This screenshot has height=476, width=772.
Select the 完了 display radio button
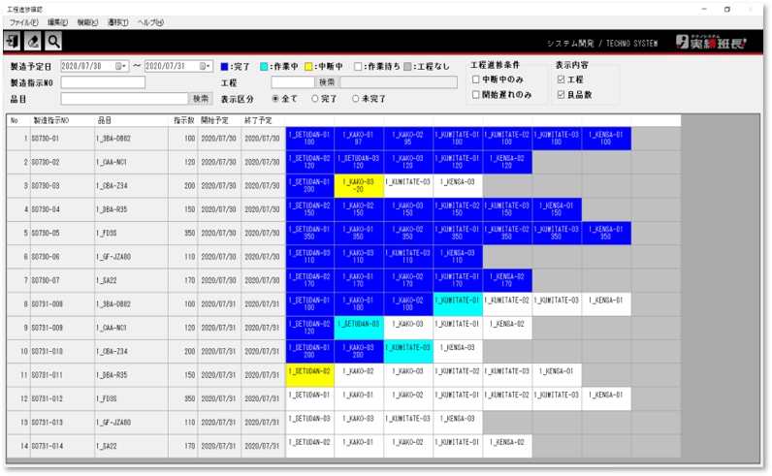click(315, 99)
